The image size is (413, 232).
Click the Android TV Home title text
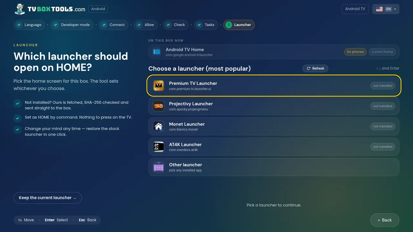pyautogui.click(x=185, y=50)
